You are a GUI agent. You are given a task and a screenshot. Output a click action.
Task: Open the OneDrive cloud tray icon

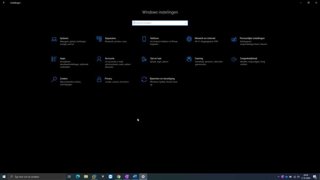[x=287, y=177]
